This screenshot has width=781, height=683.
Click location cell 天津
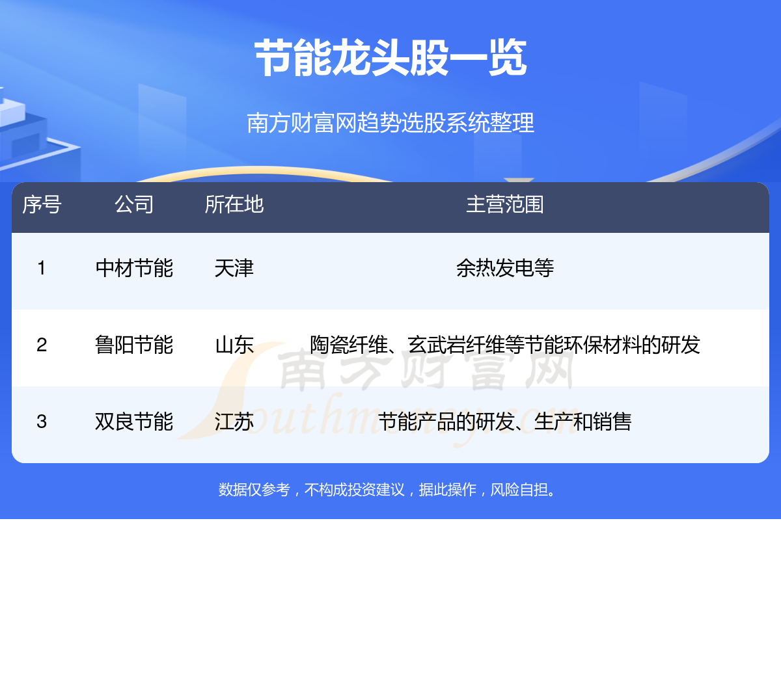point(234,268)
